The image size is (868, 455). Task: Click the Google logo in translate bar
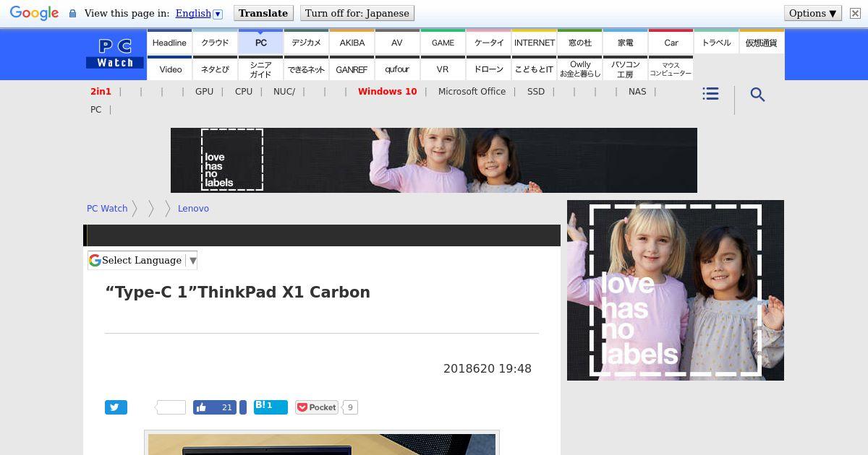click(34, 14)
